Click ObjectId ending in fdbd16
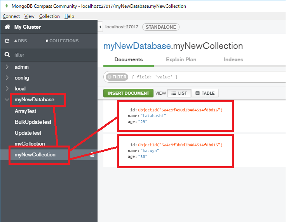The image size is (286, 222). (x=180, y=110)
